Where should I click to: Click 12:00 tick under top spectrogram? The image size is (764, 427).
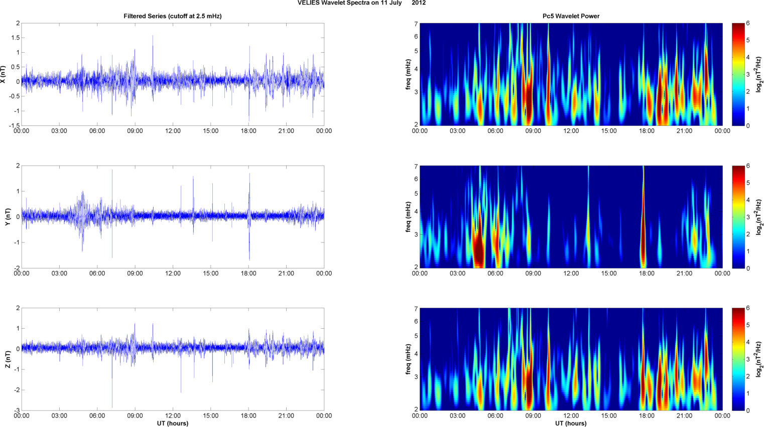(571, 131)
